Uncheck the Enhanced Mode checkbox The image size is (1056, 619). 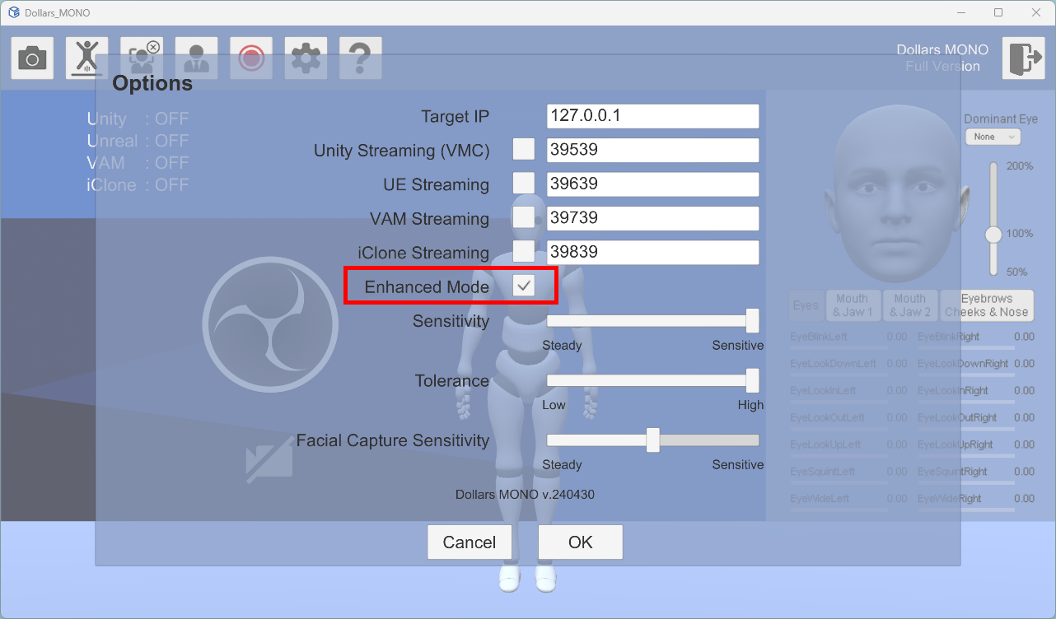[x=524, y=286]
